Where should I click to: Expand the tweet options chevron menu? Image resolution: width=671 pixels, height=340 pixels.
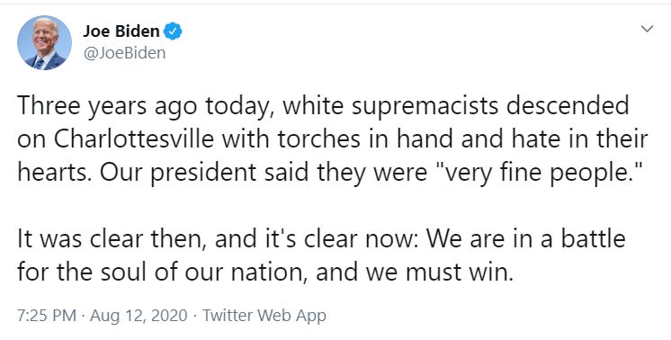(647, 29)
